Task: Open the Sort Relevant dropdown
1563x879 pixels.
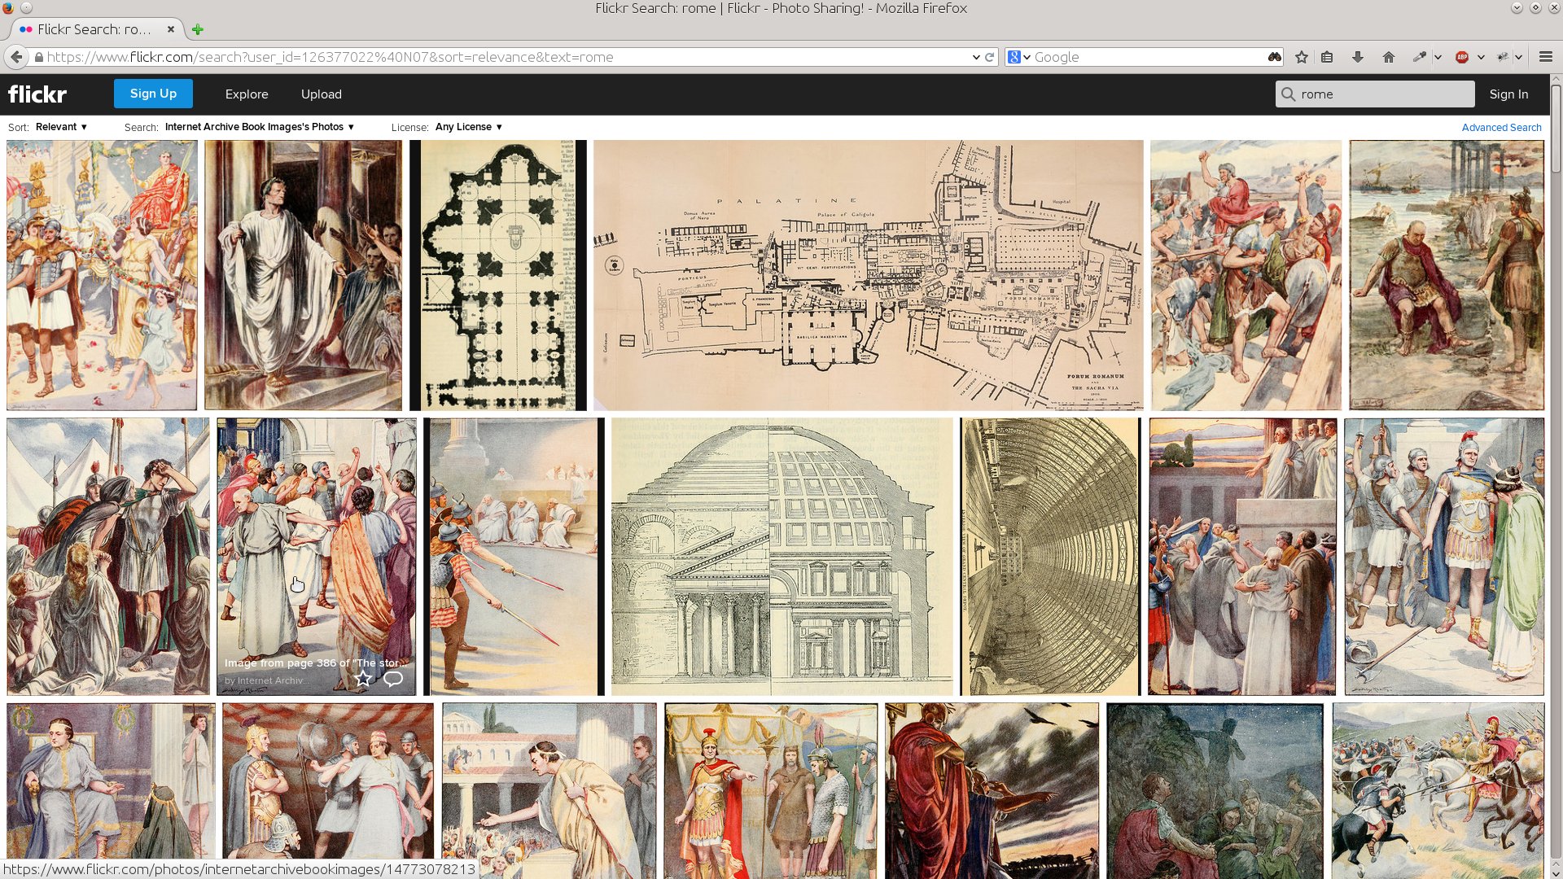Action: click(61, 127)
